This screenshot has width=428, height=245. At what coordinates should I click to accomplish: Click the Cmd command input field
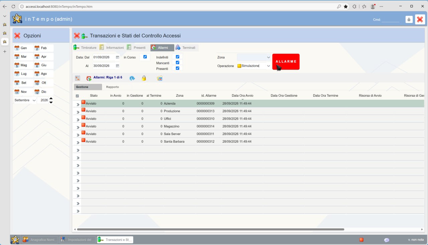point(391,20)
